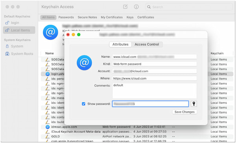The width and height of the screenshot is (236, 143).
Task: Click the Search field in toolbar
Action: 189,7
